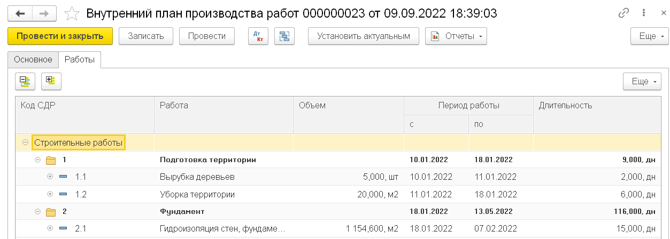This screenshot has width=670, height=239.
Task: Open the document structure icon
Action: pyautogui.click(x=284, y=36)
